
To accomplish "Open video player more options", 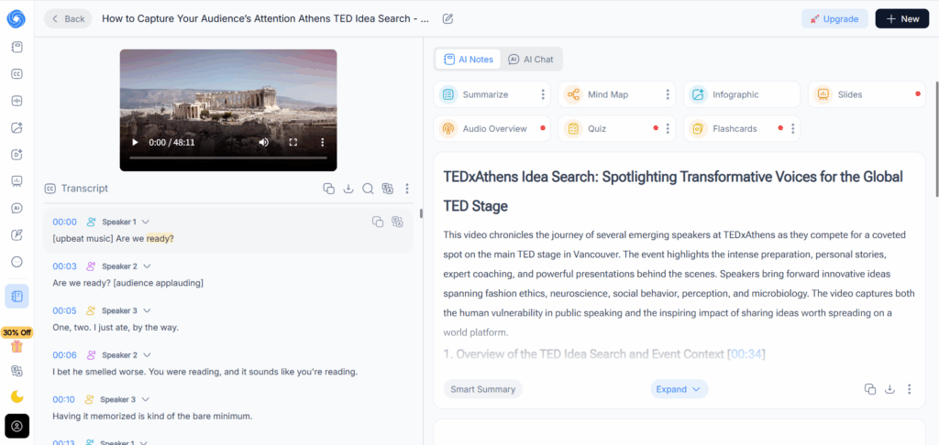I will [322, 142].
